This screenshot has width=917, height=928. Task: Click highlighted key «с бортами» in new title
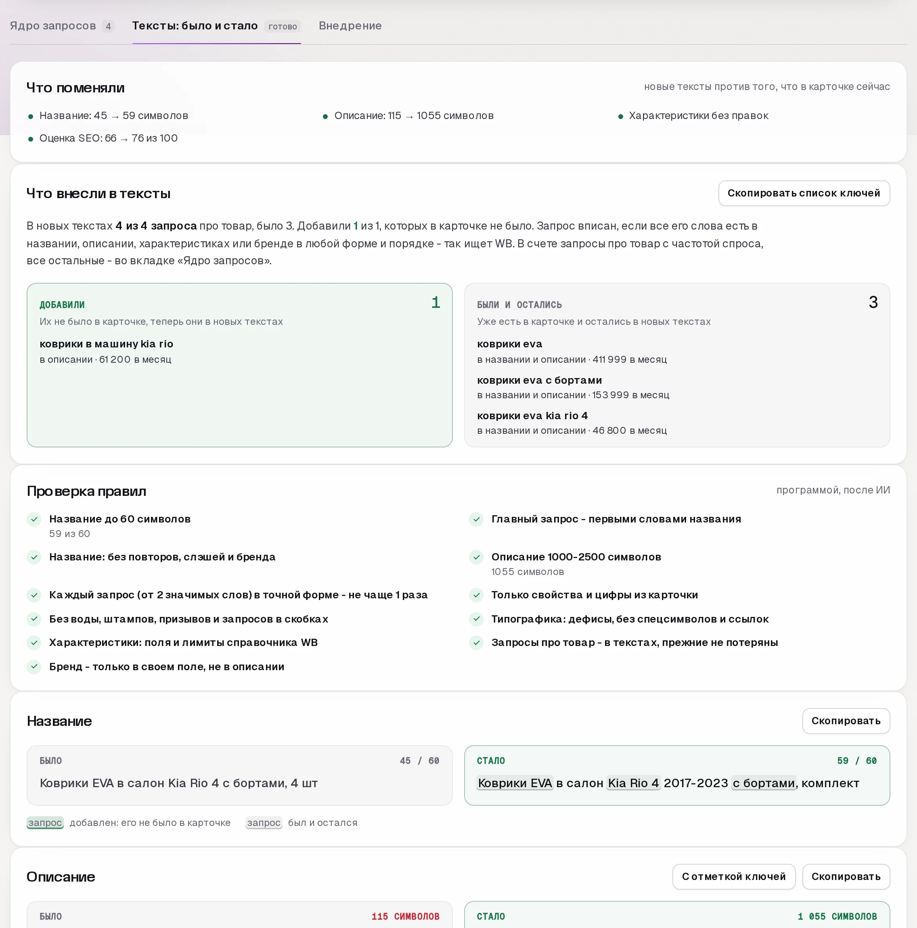764,783
